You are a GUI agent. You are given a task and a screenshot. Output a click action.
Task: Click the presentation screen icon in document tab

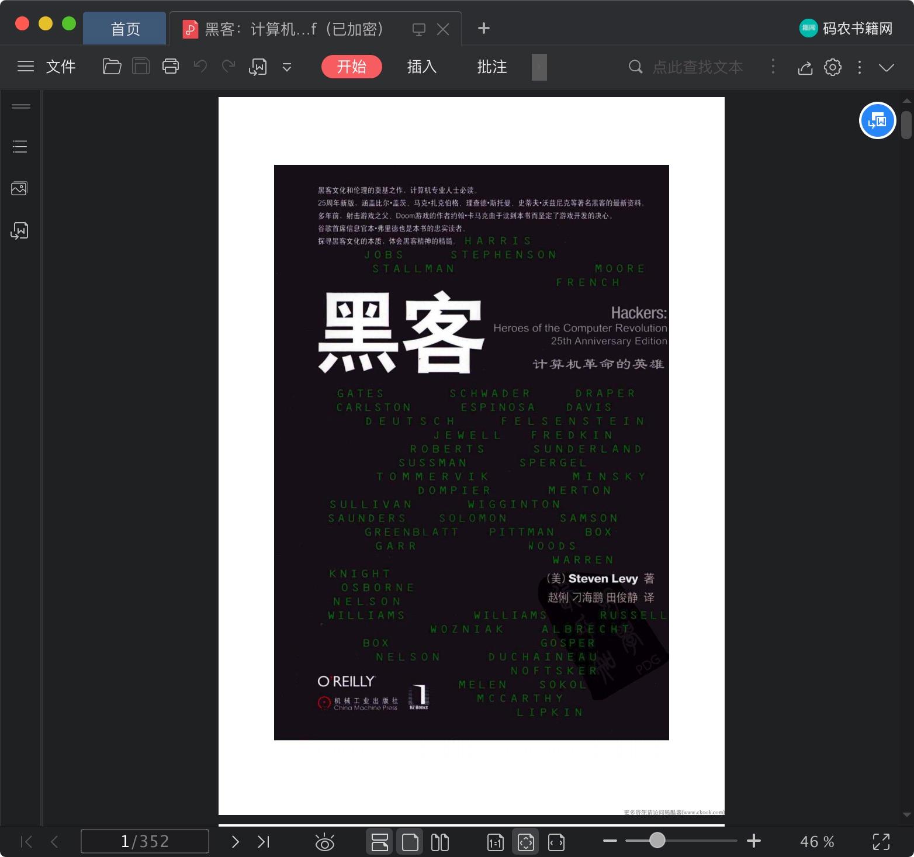pyautogui.click(x=419, y=29)
